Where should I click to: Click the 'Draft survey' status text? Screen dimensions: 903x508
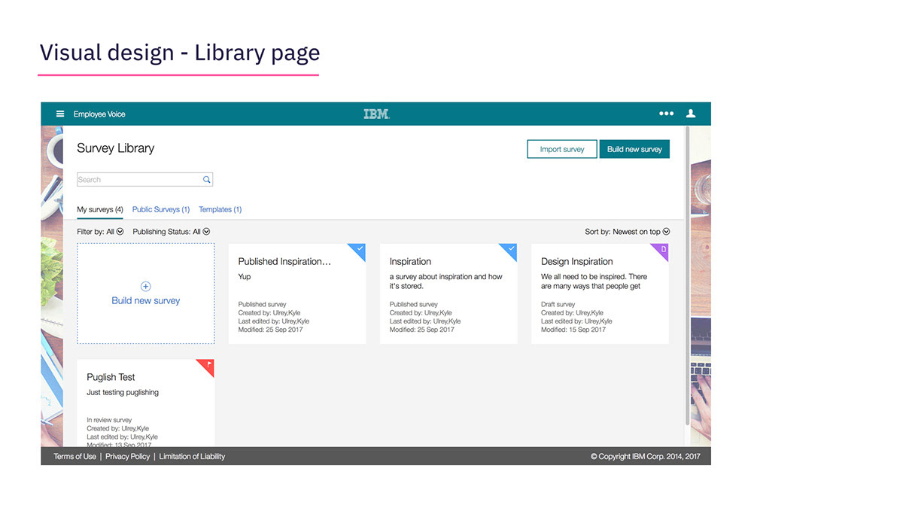558,305
